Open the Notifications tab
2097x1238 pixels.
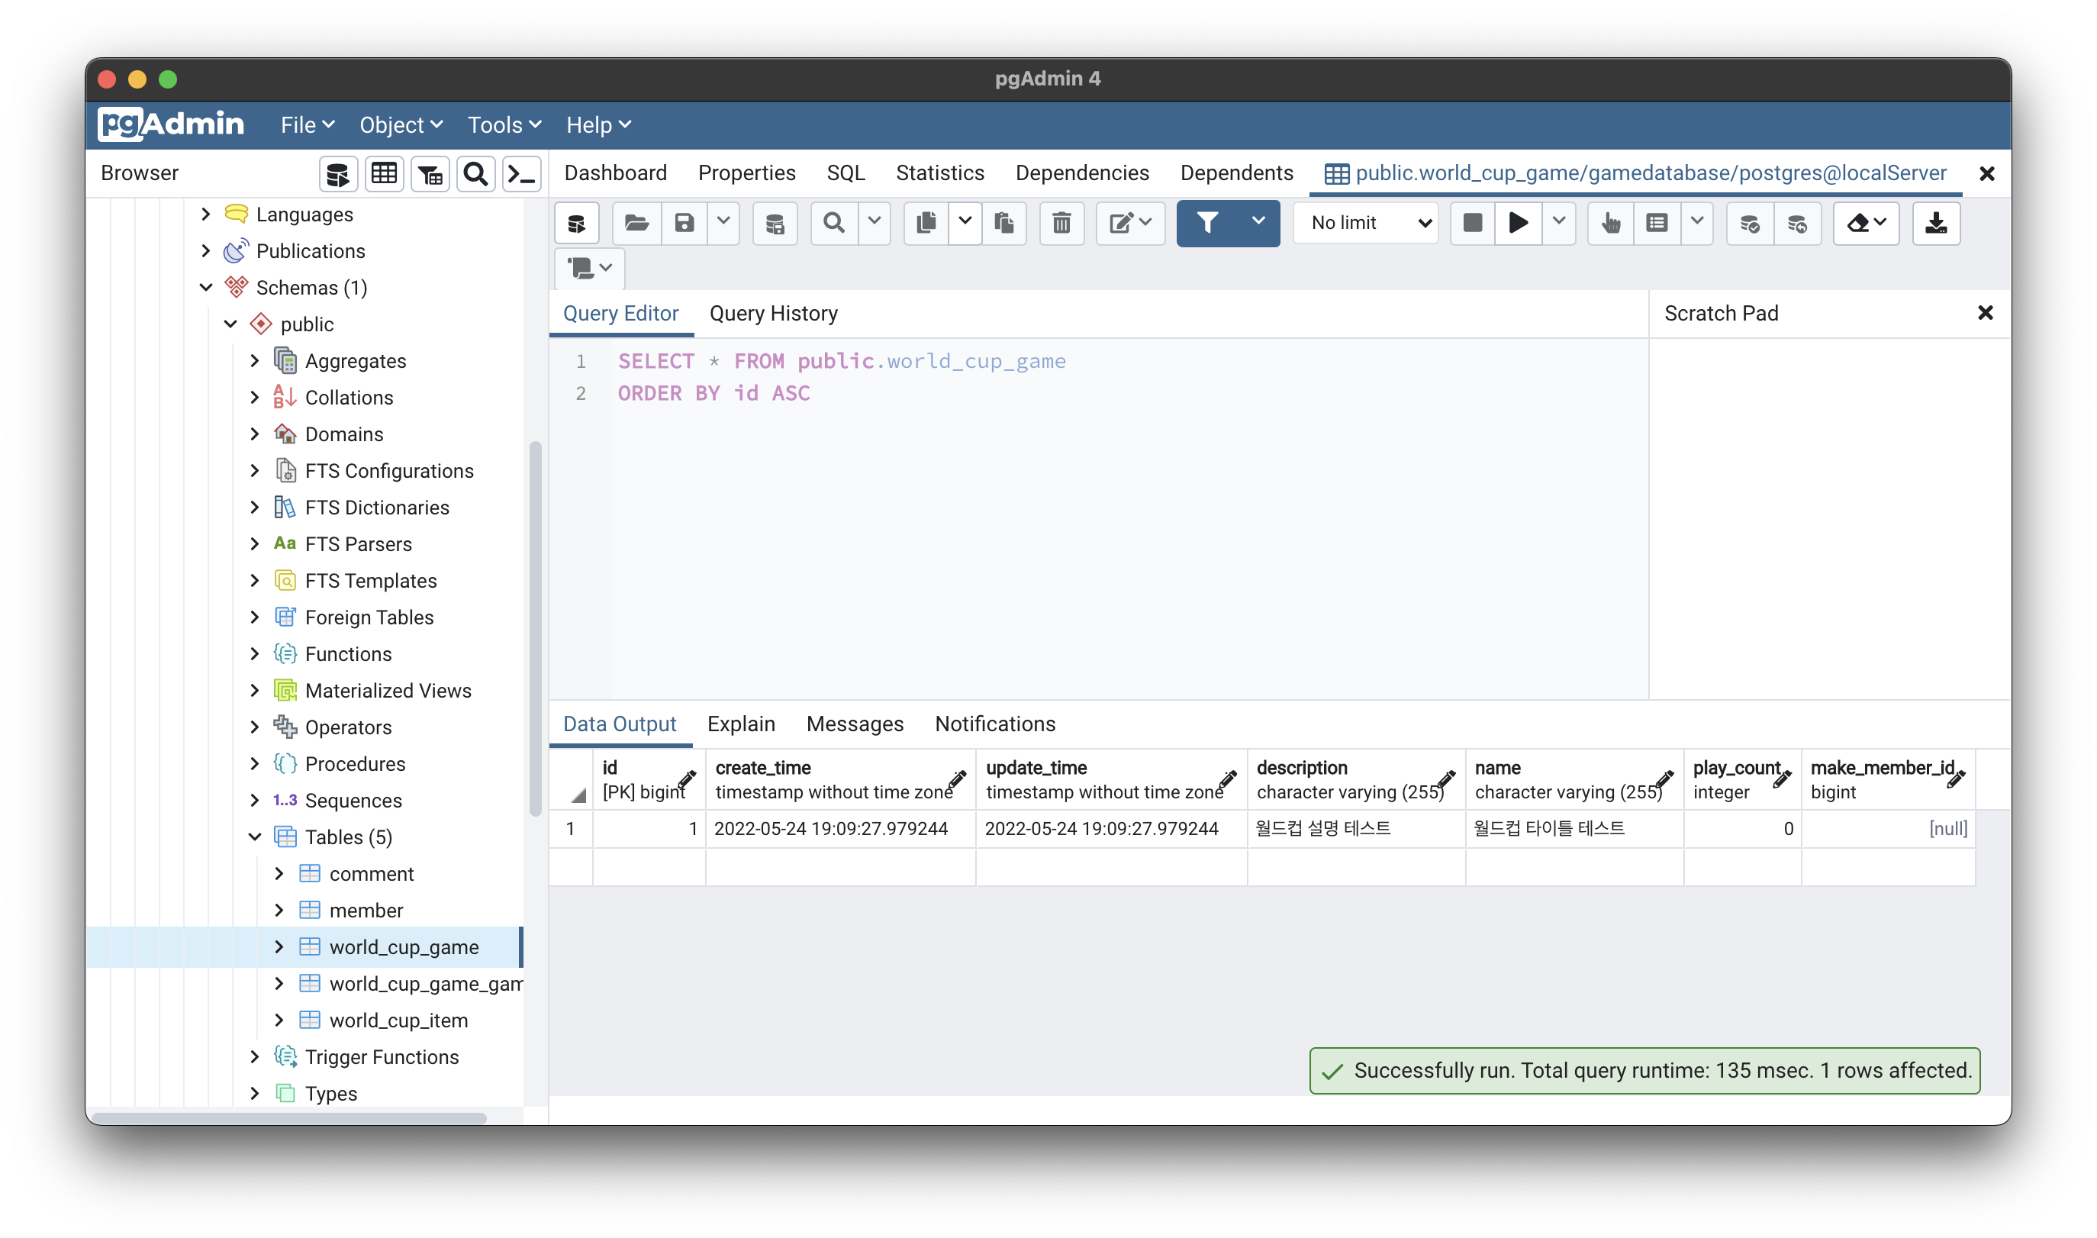coord(996,724)
